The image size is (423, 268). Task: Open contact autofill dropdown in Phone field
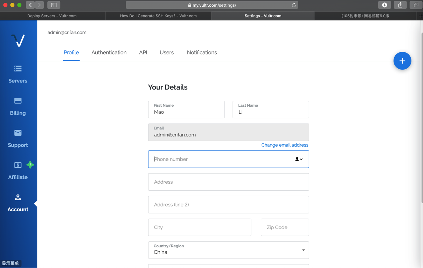click(299, 159)
